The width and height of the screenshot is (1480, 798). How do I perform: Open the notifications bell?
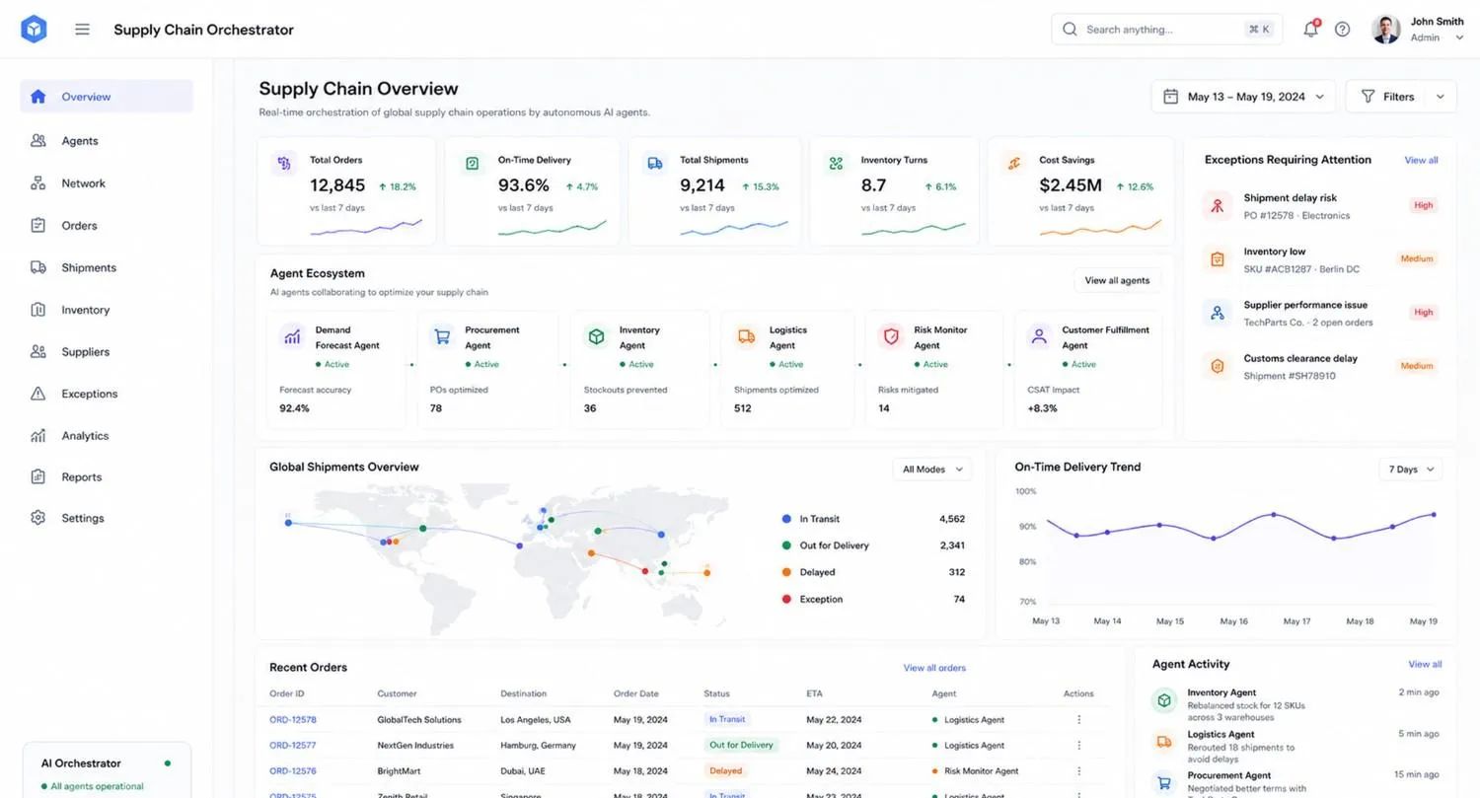(x=1310, y=30)
